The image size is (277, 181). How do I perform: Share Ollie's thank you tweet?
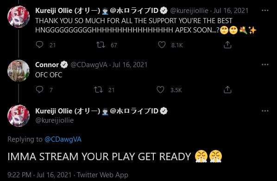point(227,45)
